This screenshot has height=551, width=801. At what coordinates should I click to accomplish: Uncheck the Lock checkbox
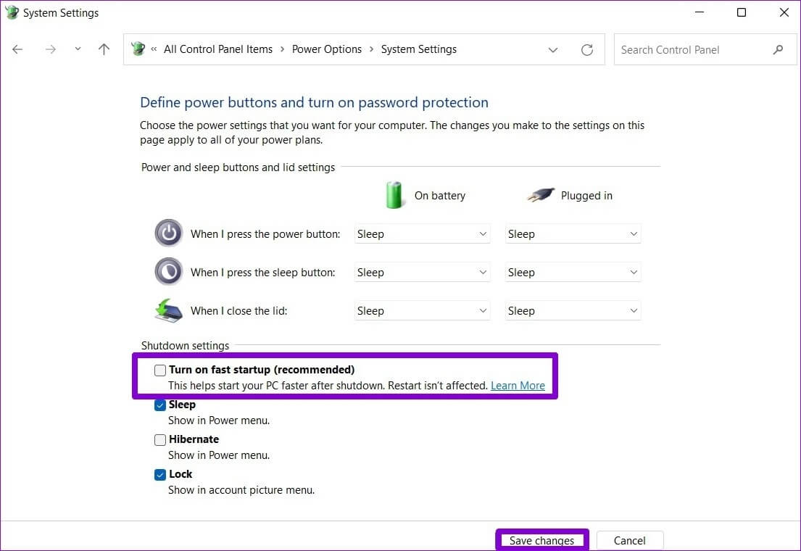(160, 475)
